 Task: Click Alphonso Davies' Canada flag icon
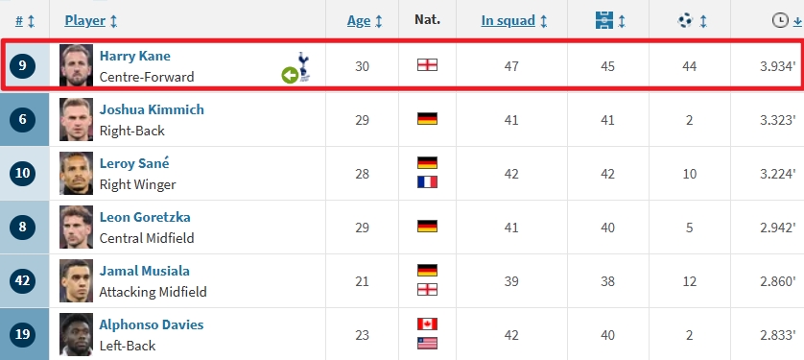(427, 324)
